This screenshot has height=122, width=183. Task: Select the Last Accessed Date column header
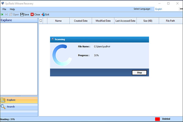tap(125, 21)
